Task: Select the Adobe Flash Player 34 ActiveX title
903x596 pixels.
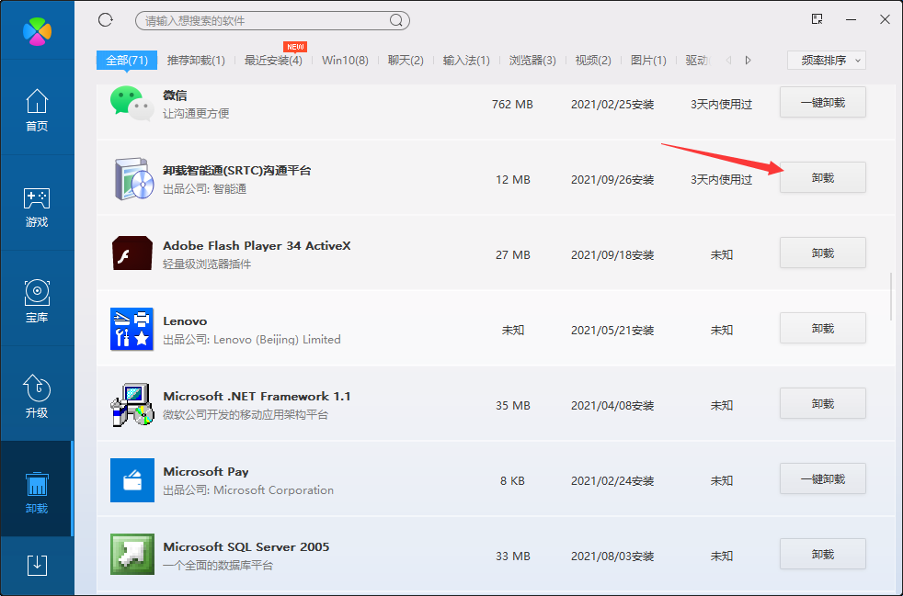Action: point(257,245)
